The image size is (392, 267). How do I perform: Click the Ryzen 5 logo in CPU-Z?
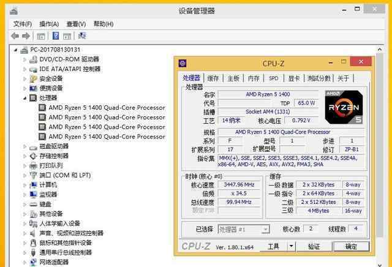(x=344, y=107)
